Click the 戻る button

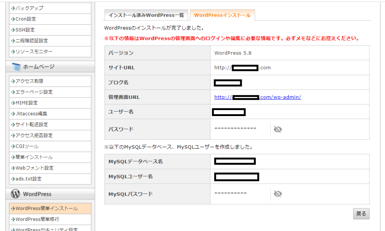coord(361,214)
